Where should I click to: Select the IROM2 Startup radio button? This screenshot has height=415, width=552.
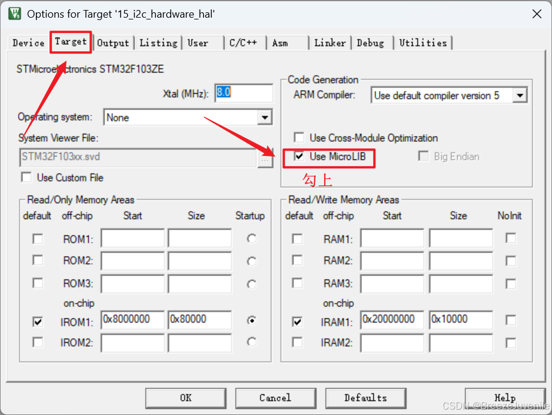point(252,342)
